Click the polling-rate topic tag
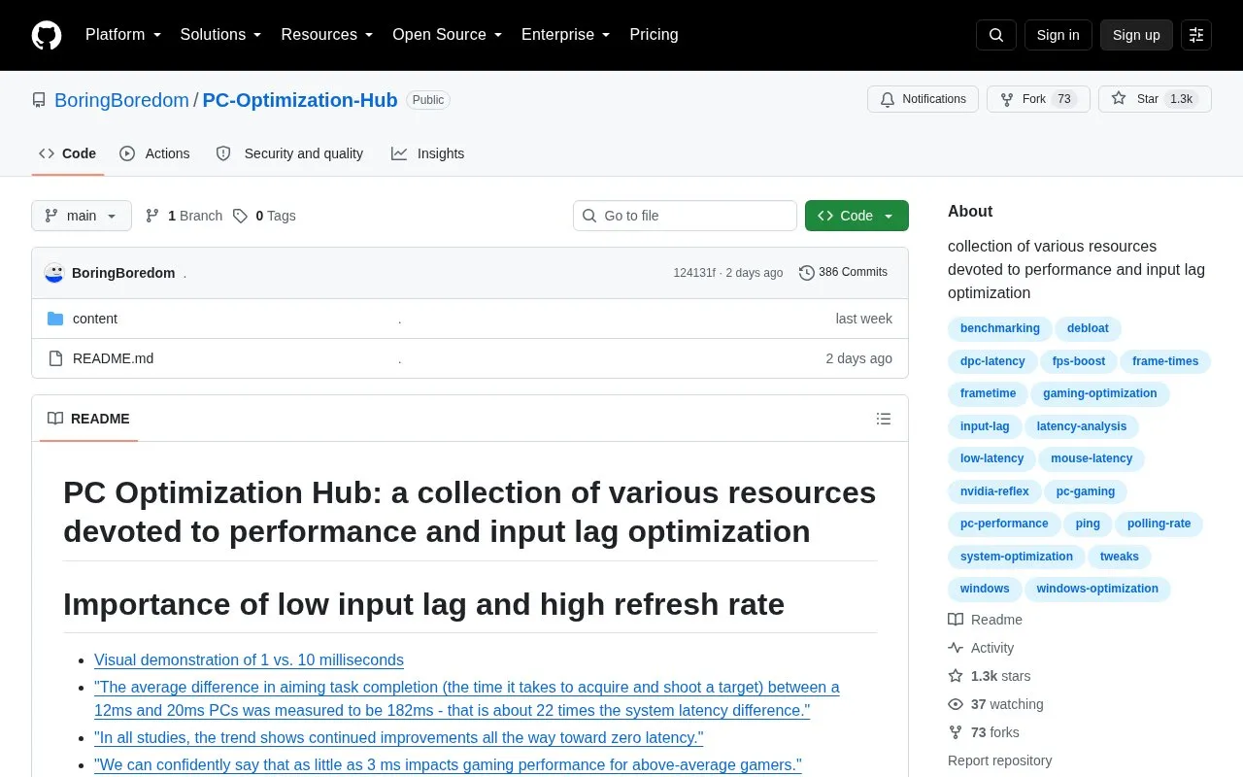The height and width of the screenshot is (777, 1243). 1159,524
